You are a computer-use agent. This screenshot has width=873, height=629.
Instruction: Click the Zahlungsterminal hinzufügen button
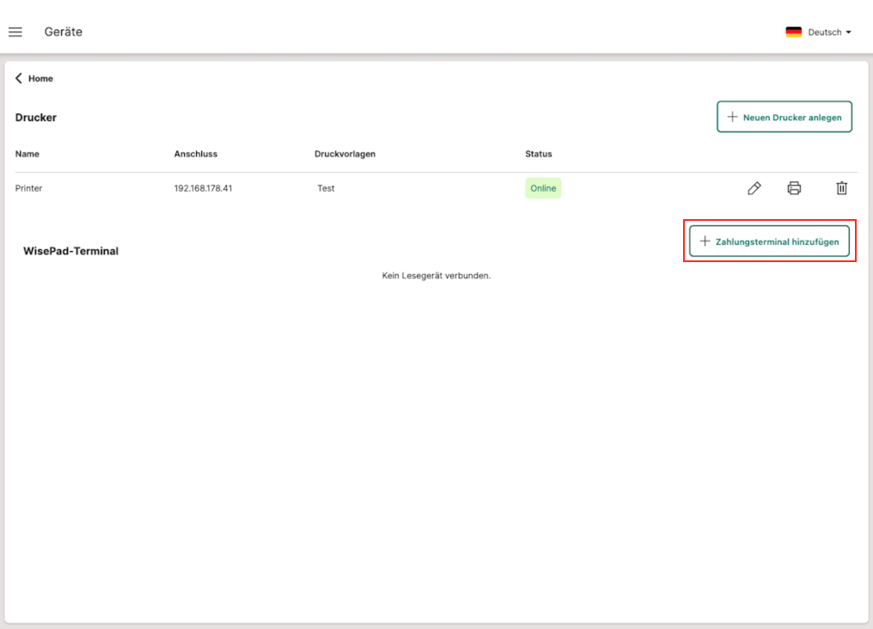click(x=770, y=241)
